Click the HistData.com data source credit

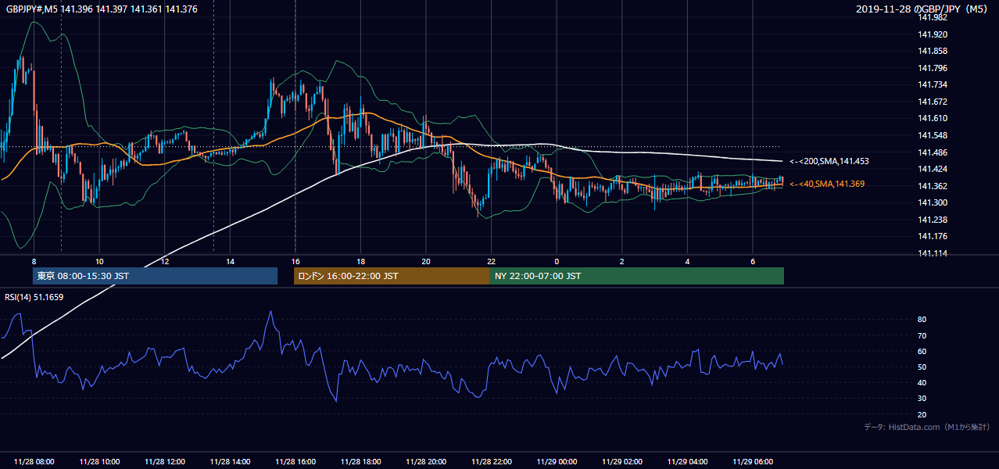(926, 427)
